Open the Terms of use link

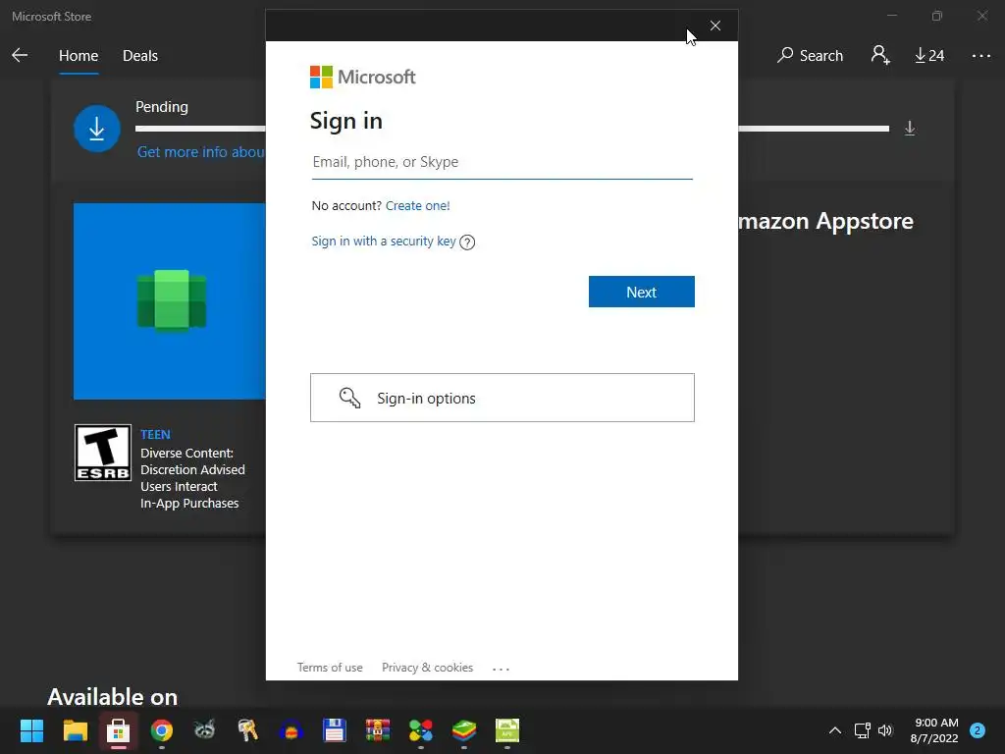(330, 668)
